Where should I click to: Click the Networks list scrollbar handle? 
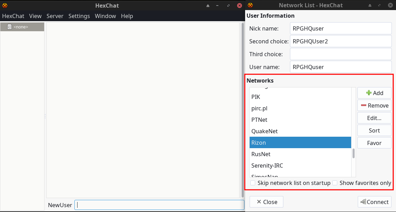pyautogui.click(x=354, y=153)
